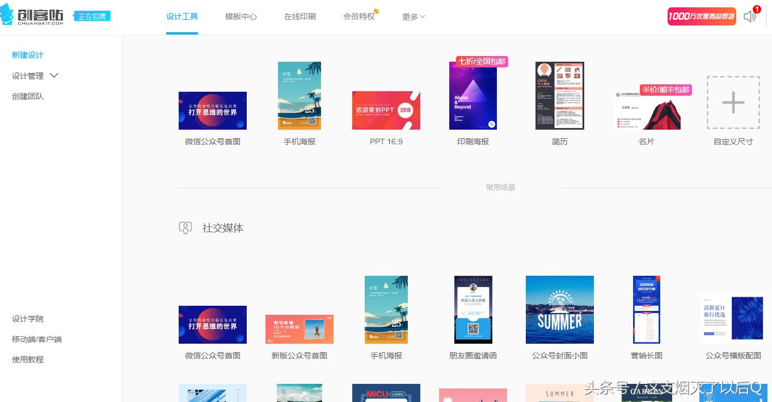Click the 使用教程 link
This screenshot has width=772, height=402.
tap(28, 360)
